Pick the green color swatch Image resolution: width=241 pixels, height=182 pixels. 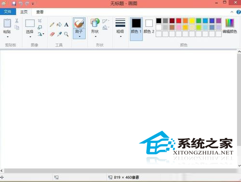coord(199,21)
